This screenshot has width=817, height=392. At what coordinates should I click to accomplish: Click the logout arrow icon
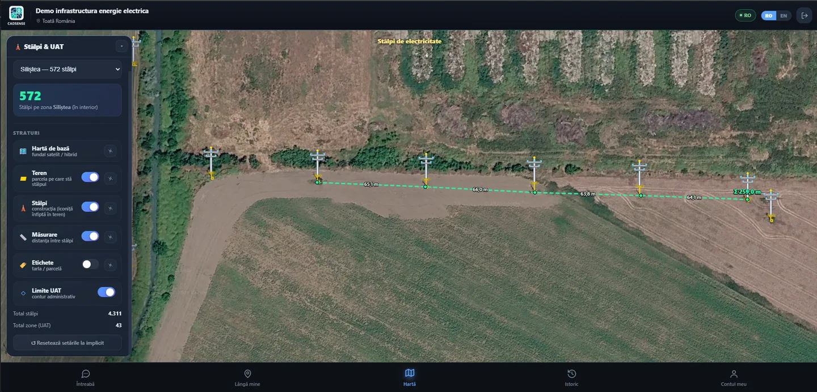[804, 15]
